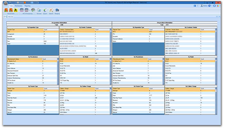The image size is (225, 128).
Task: Expand the dropdown arrow beside 4473 Processing icons
Action: pos(30,10)
